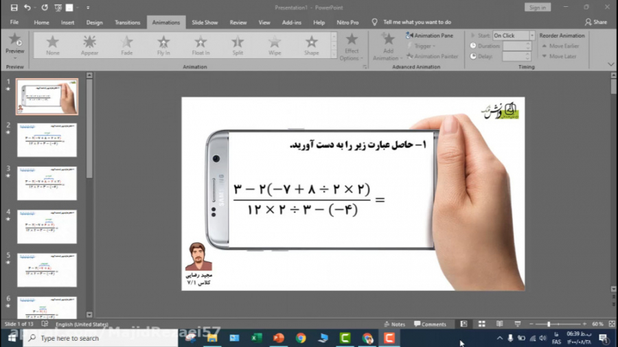
Task: Select the Fly In animation effect
Action: click(163, 45)
